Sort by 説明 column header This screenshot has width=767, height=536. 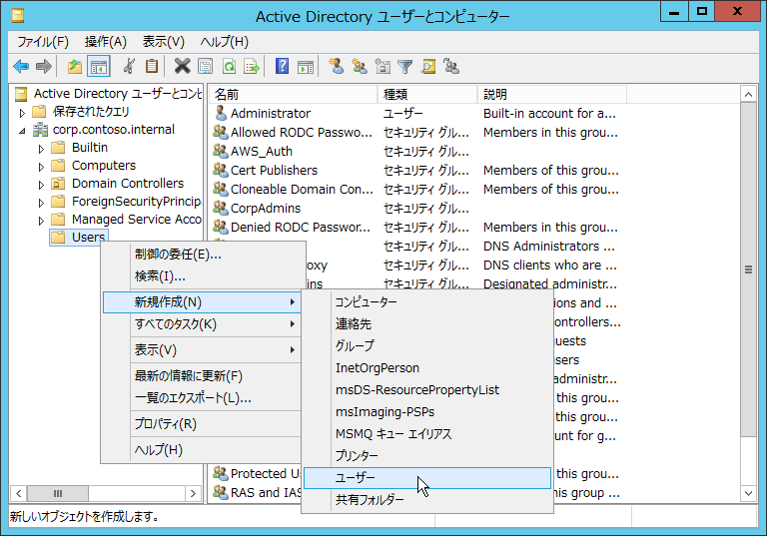point(552,94)
